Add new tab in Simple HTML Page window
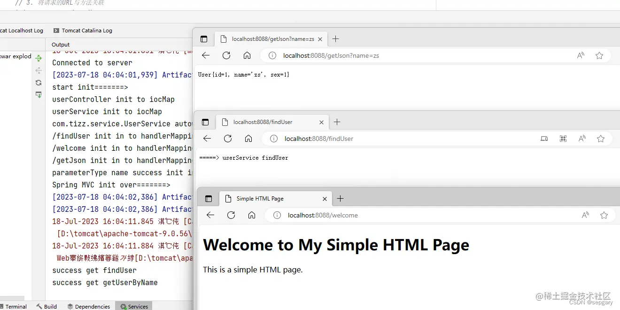The width and height of the screenshot is (620, 310). [340, 199]
